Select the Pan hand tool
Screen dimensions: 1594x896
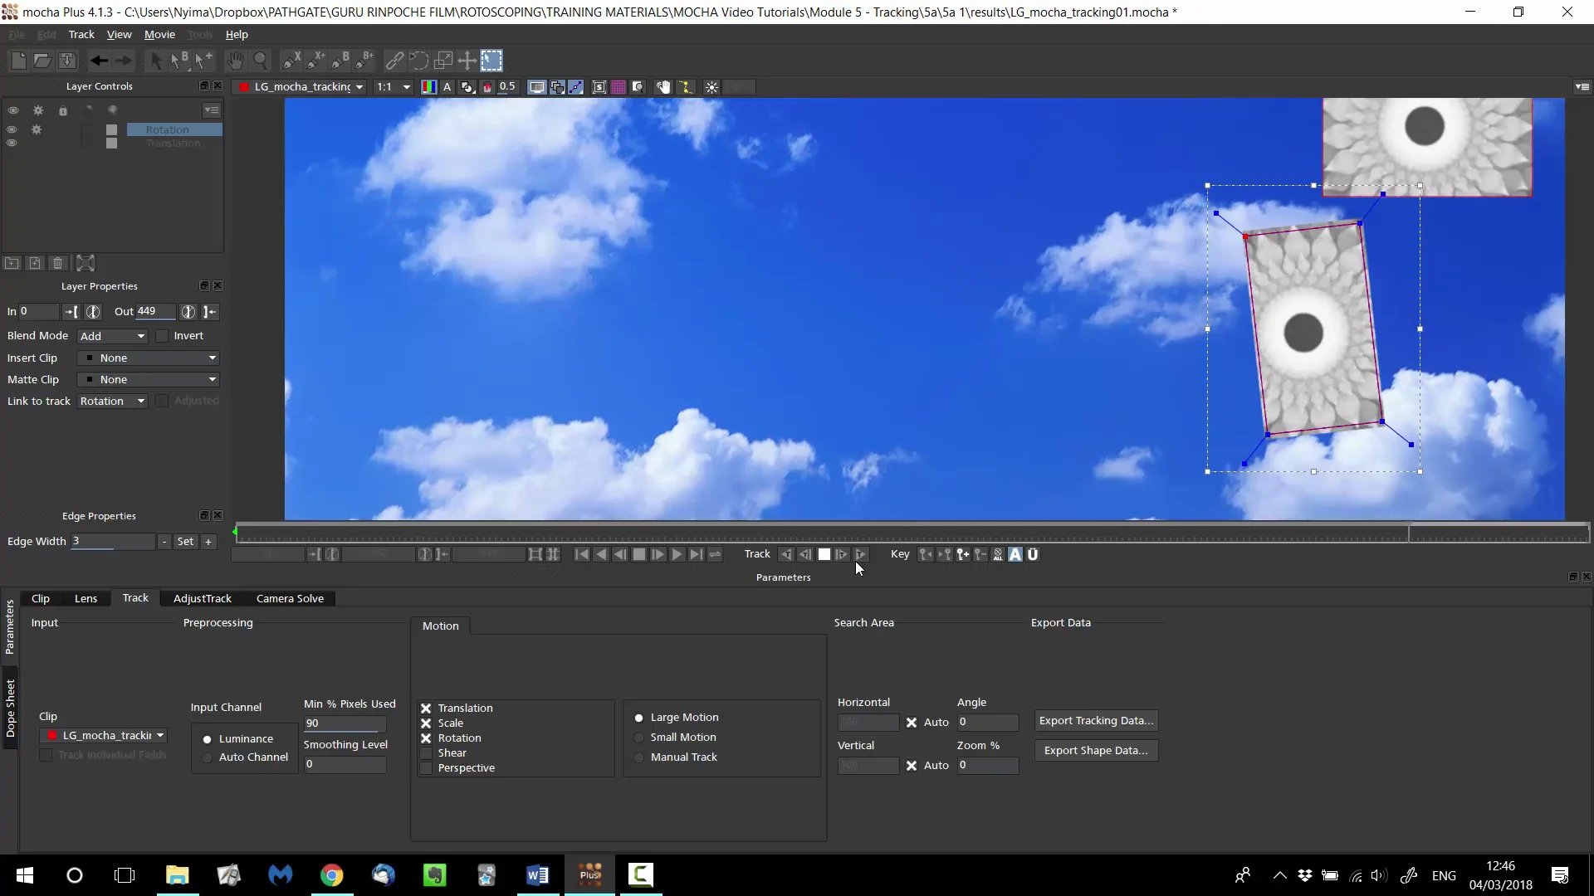(236, 61)
